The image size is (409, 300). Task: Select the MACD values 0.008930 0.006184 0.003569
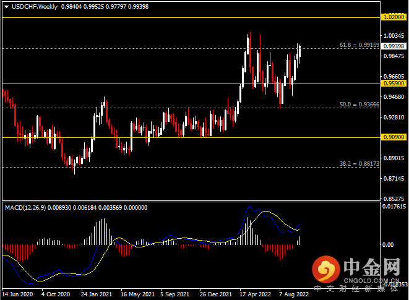[85, 208]
